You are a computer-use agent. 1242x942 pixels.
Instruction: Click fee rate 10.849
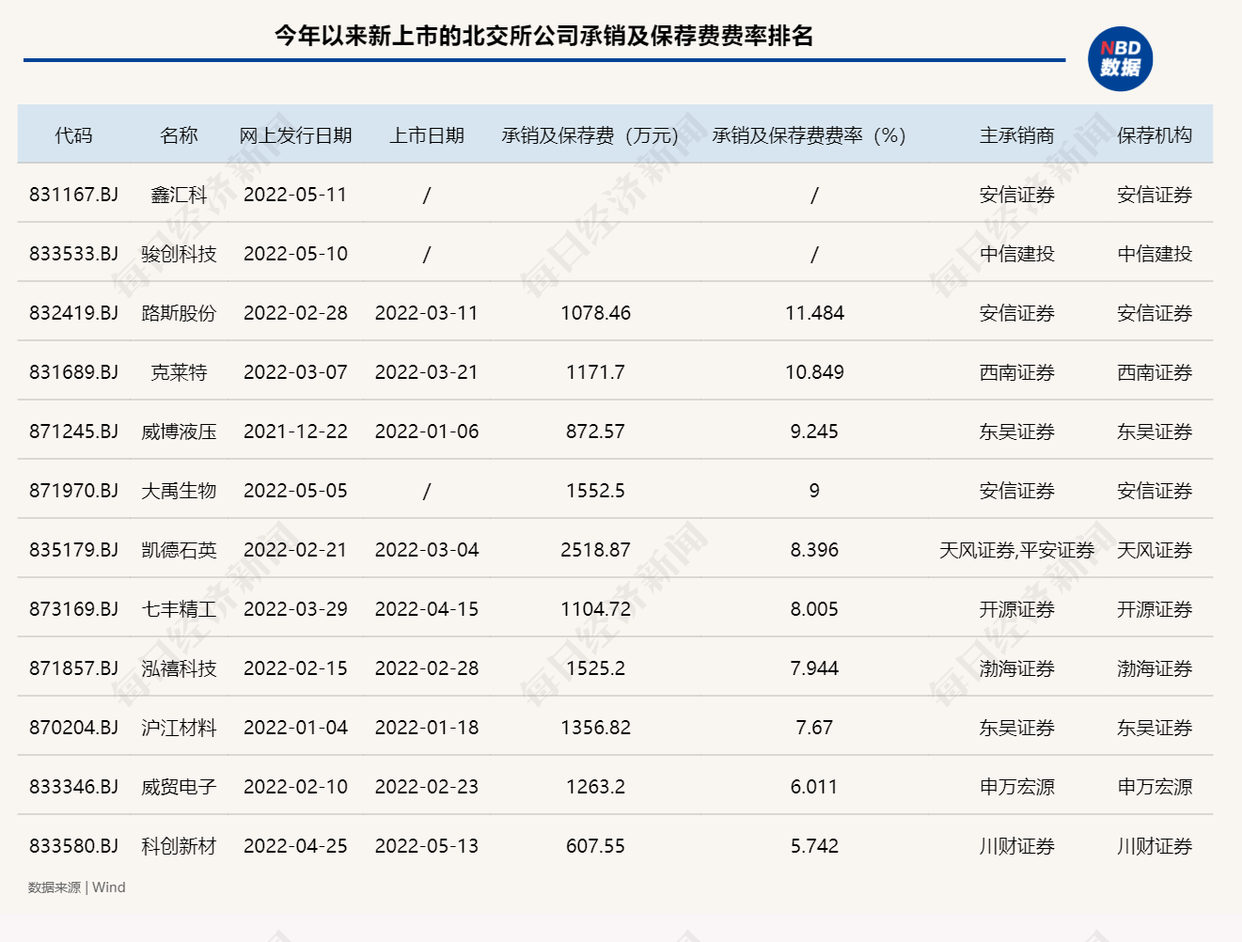pyautogui.click(x=814, y=372)
